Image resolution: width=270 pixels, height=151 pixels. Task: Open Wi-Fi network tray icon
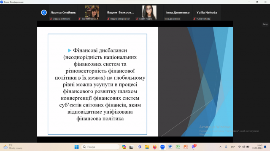[239, 147]
